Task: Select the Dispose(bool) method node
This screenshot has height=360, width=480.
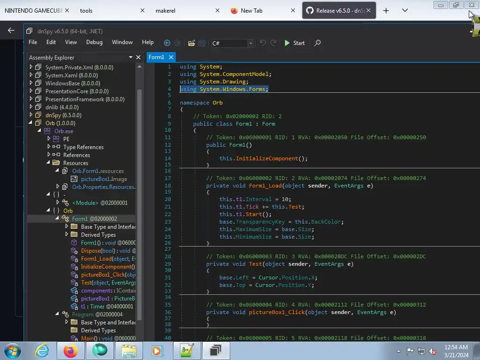Action: [108, 251]
